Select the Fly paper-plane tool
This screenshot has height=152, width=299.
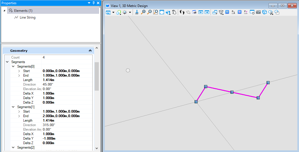point(188,12)
